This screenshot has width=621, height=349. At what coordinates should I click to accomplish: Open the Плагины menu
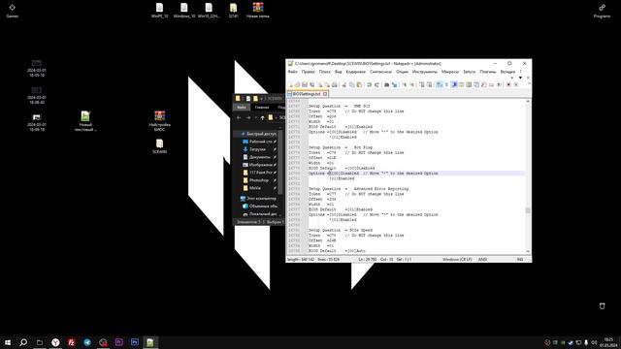coord(487,72)
